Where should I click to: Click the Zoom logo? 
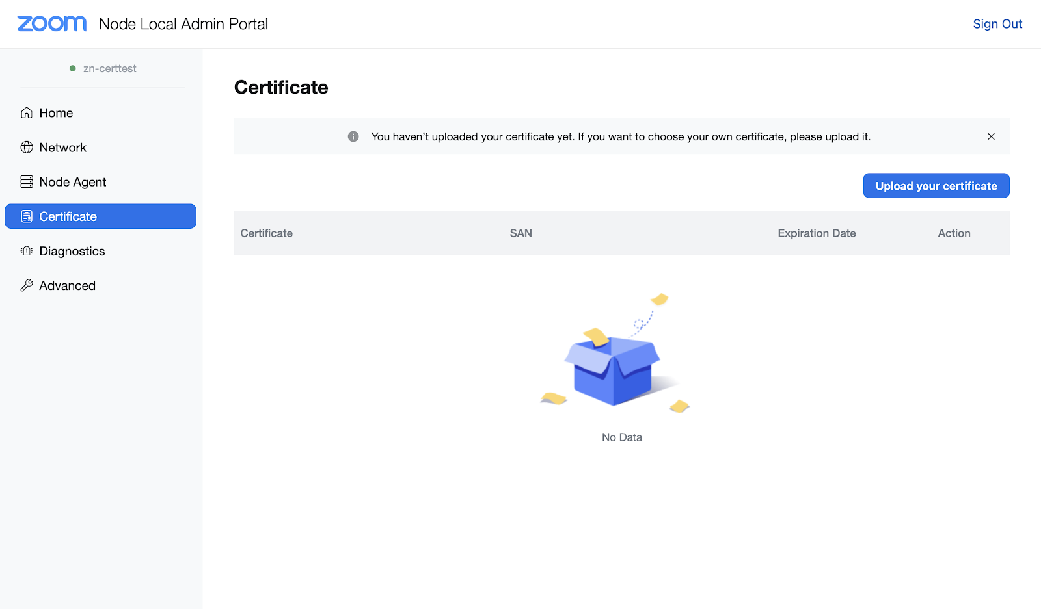click(x=51, y=24)
